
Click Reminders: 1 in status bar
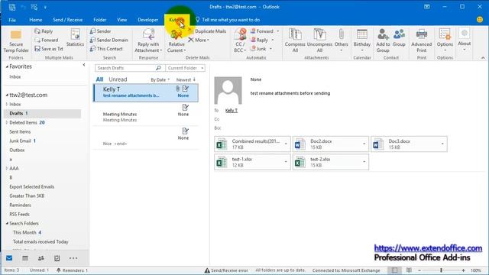(x=73, y=270)
